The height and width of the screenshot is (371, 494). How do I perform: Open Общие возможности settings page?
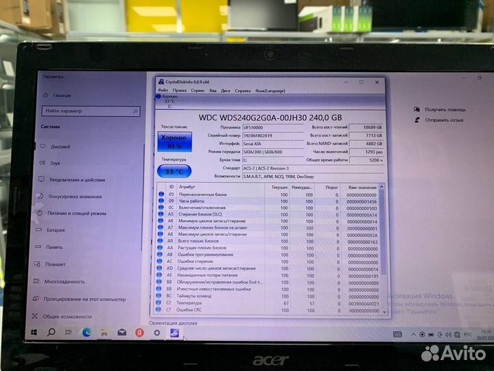[x=62, y=316]
